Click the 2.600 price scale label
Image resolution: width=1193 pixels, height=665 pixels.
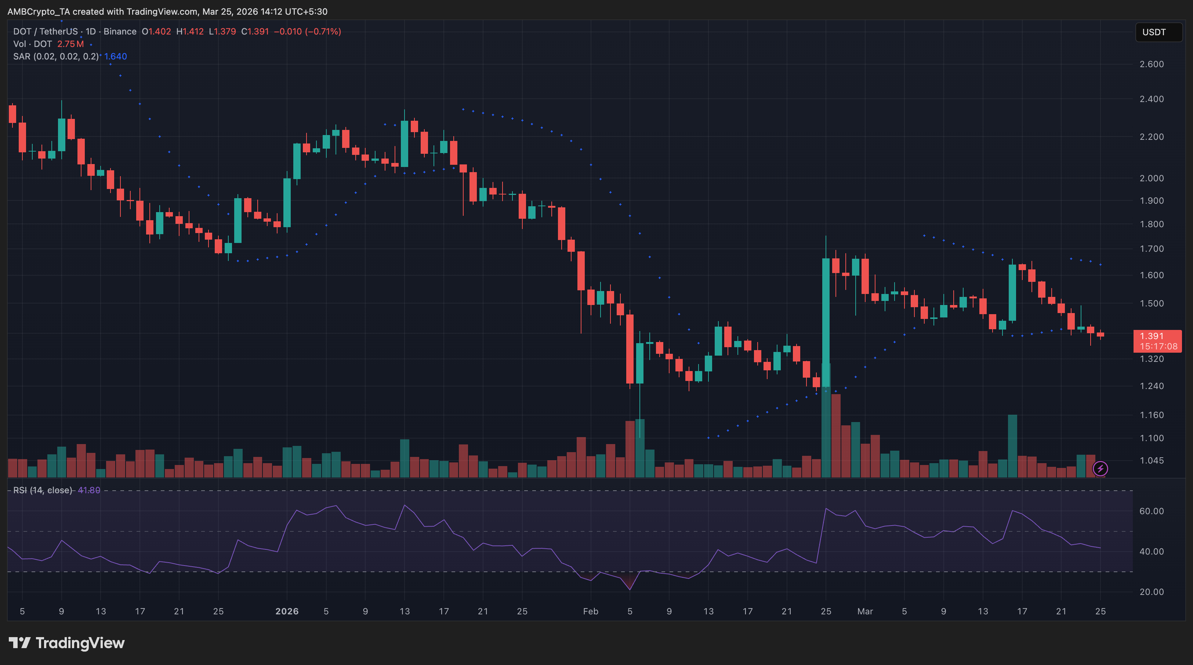(1151, 64)
